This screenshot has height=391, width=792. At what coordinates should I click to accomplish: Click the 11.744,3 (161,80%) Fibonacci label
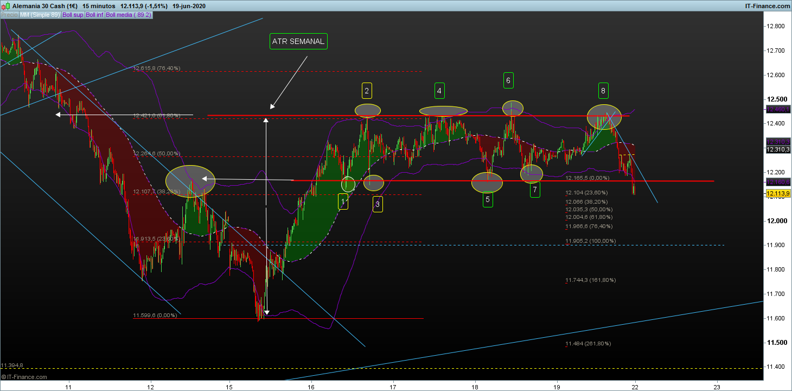[591, 280]
